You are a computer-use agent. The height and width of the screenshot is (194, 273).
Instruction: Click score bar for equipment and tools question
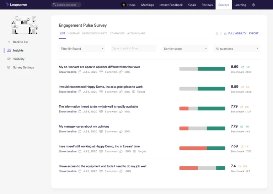(x=202, y=168)
